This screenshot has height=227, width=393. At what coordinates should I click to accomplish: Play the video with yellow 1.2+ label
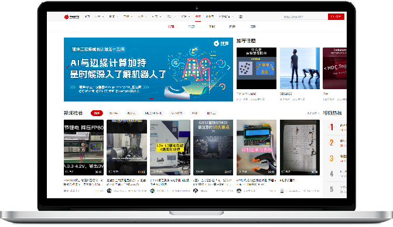pos(170,147)
